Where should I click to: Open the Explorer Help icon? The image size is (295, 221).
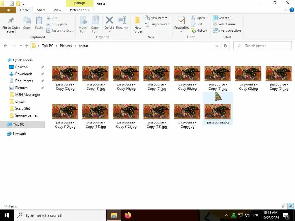[292, 10]
